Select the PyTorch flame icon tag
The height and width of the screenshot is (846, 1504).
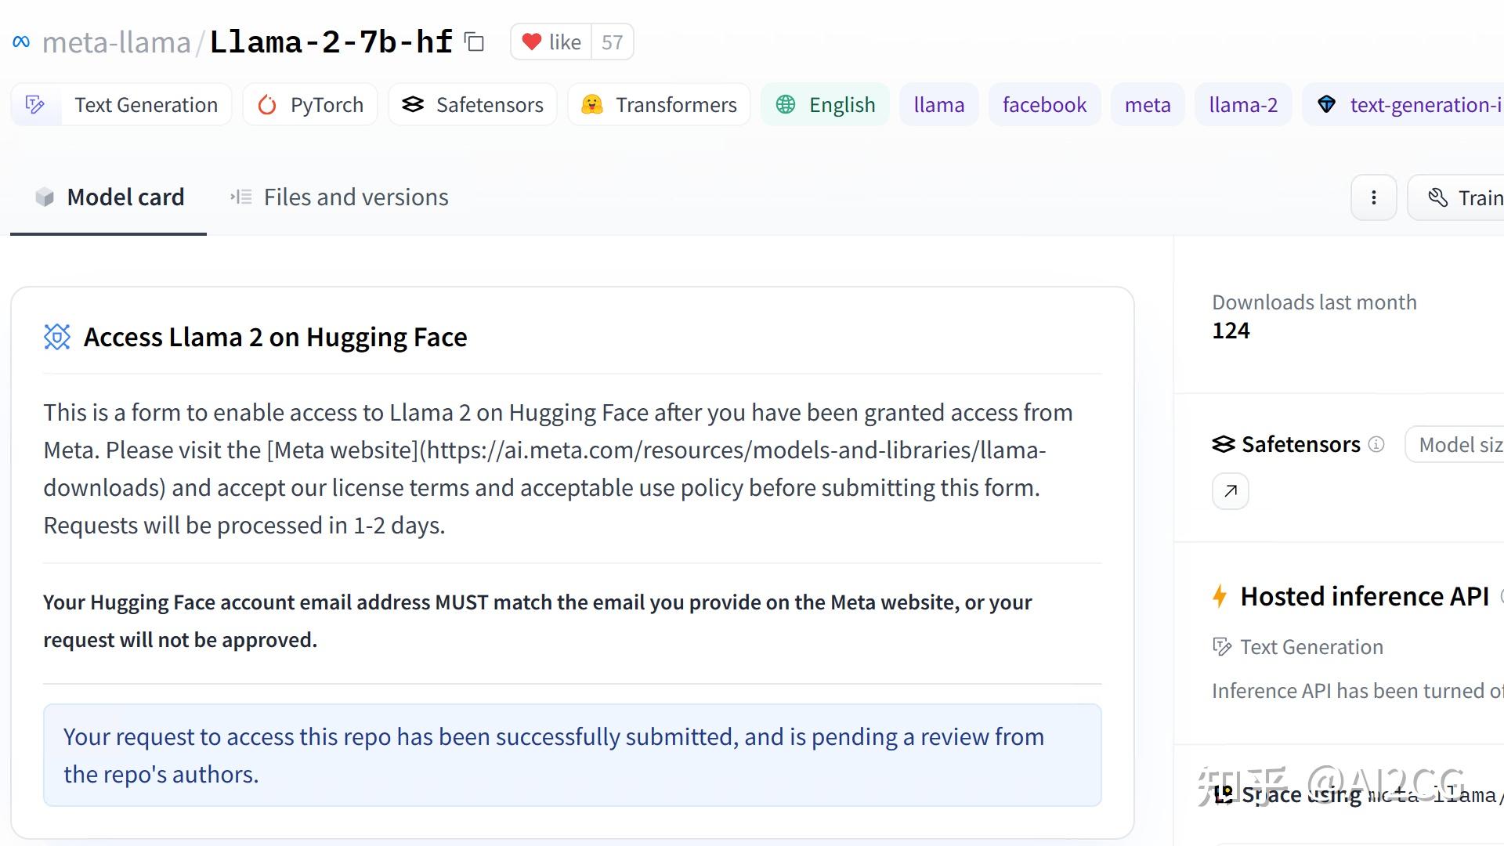pyautogui.click(x=310, y=104)
